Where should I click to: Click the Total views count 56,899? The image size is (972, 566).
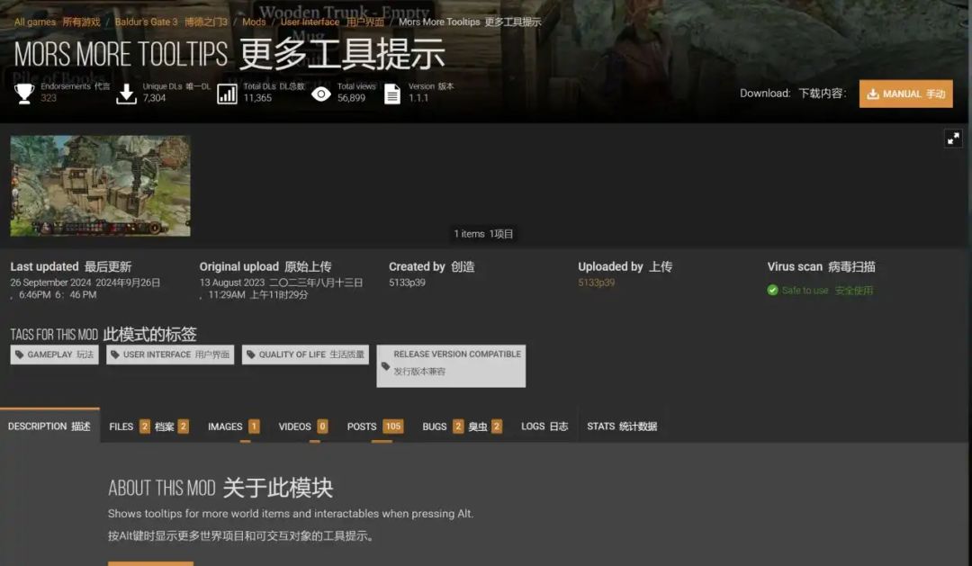coord(352,98)
